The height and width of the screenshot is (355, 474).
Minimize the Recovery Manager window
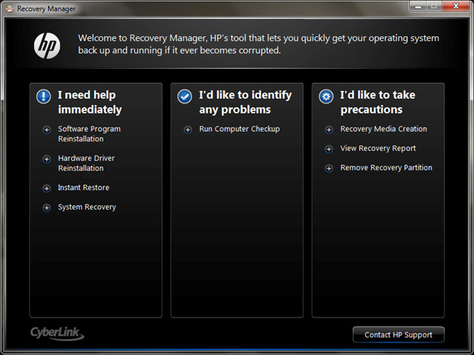coord(419,6)
